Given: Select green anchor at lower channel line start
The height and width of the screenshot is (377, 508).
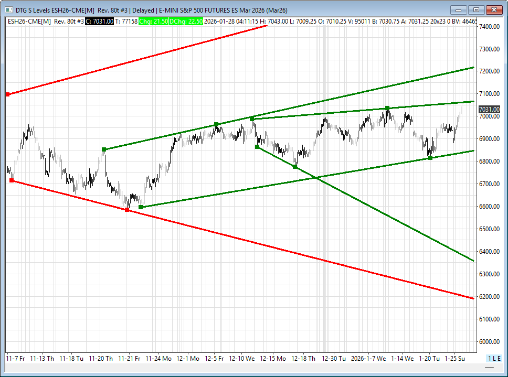Looking at the screenshot, I should click(x=141, y=207).
